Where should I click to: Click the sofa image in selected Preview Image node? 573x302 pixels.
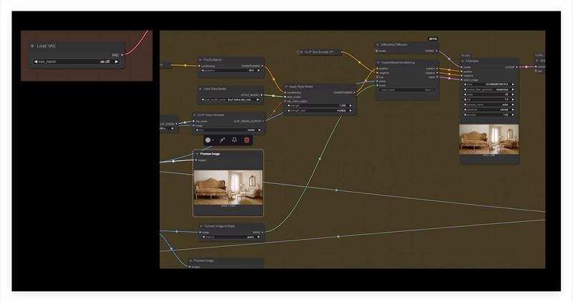pyautogui.click(x=228, y=187)
